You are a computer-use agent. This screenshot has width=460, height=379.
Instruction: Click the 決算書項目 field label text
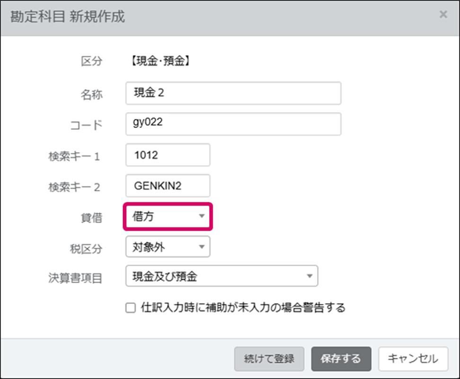click(75, 278)
